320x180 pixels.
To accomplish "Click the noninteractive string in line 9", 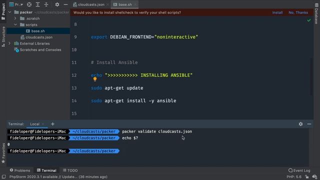I will [x=176, y=37].
